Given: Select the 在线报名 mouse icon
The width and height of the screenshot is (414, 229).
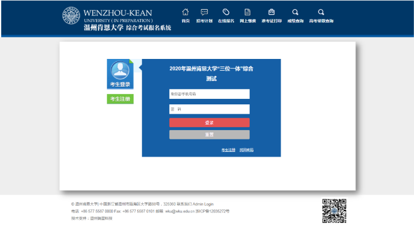Looking at the screenshot, I should coord(226,12).
